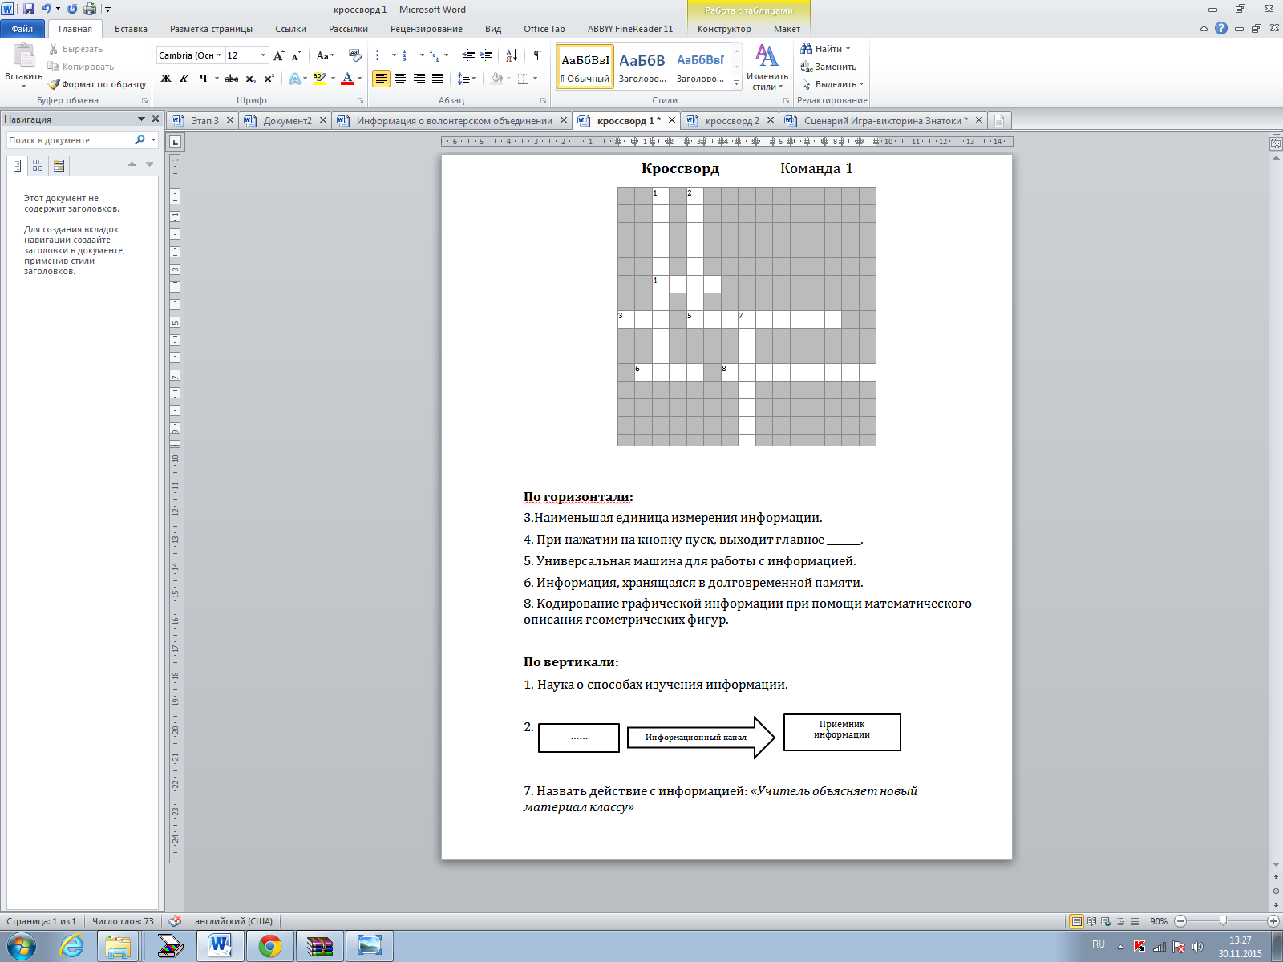Click the align right button
1283x962 pixels.
click(419, 79)
